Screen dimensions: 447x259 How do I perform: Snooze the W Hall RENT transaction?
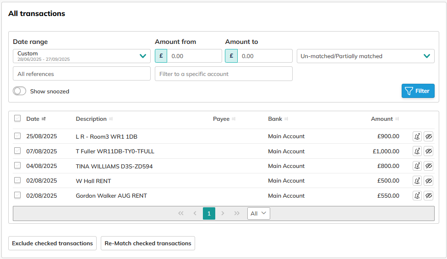coord(417,181)
